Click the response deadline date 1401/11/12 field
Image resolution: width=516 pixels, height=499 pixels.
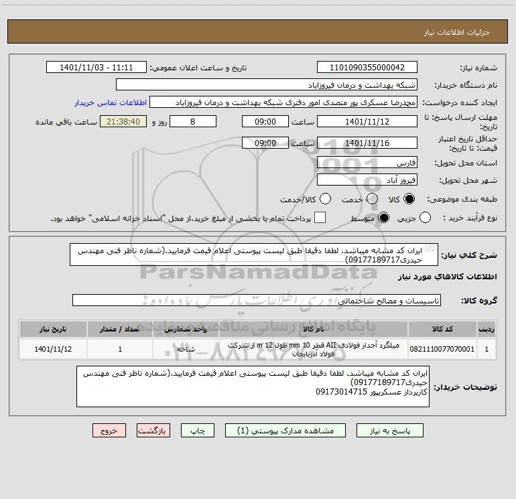[367, 122]
